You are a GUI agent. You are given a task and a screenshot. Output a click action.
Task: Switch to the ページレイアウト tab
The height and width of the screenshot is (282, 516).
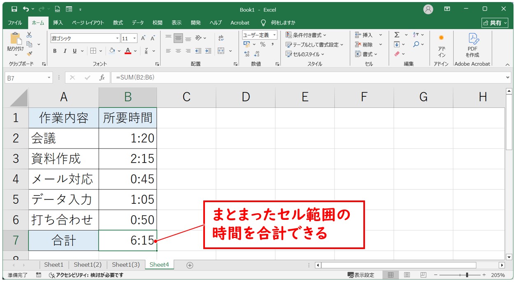(x=88, y=23)
